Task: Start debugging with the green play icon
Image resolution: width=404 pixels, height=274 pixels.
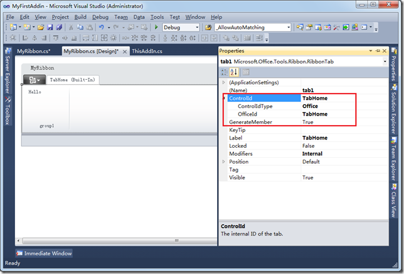Action: click(156, 27)
